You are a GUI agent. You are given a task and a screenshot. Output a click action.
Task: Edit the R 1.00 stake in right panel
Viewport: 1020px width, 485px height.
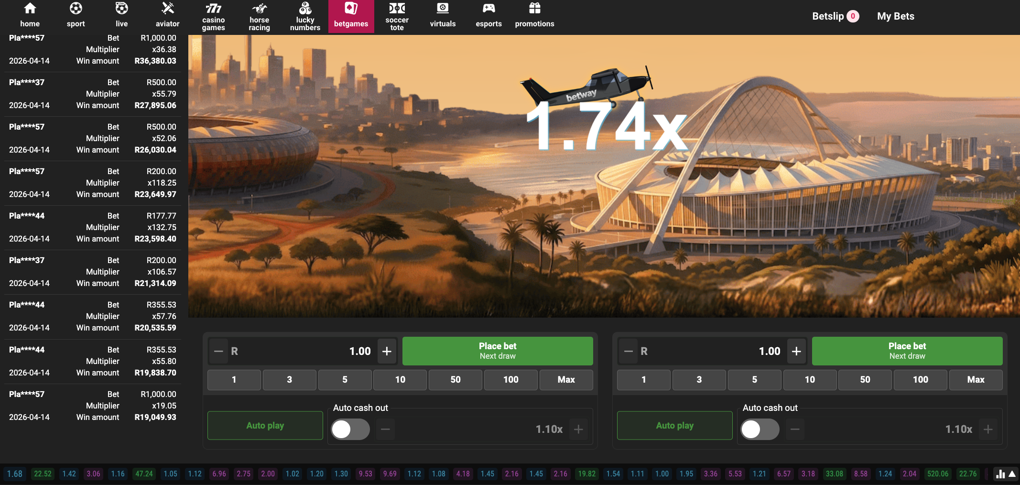(x=711, y=351)
